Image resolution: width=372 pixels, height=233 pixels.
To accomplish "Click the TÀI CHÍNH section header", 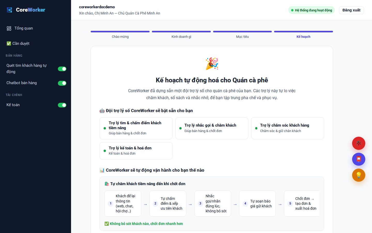I will click(14, 95).
